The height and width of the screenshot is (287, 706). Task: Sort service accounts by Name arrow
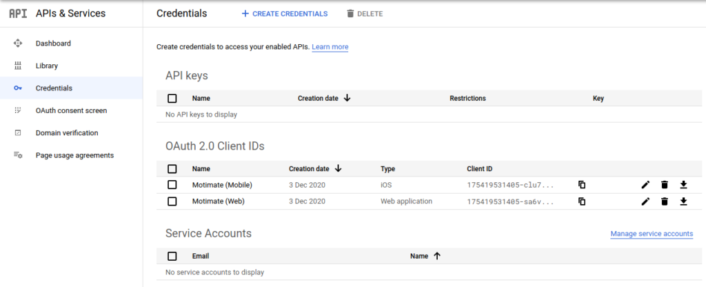tap(436, 255)
